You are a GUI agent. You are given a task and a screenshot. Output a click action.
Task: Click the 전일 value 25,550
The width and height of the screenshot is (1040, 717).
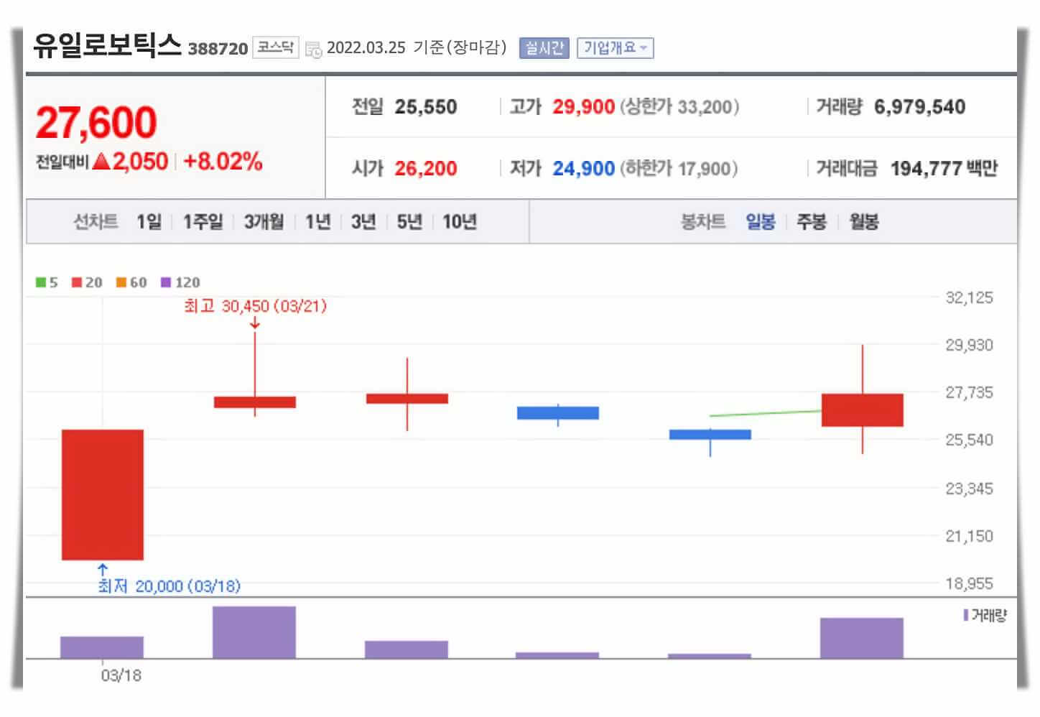coord(426,107)
